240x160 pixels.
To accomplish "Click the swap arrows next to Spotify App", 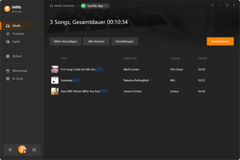I will click(x=106, y=6).
